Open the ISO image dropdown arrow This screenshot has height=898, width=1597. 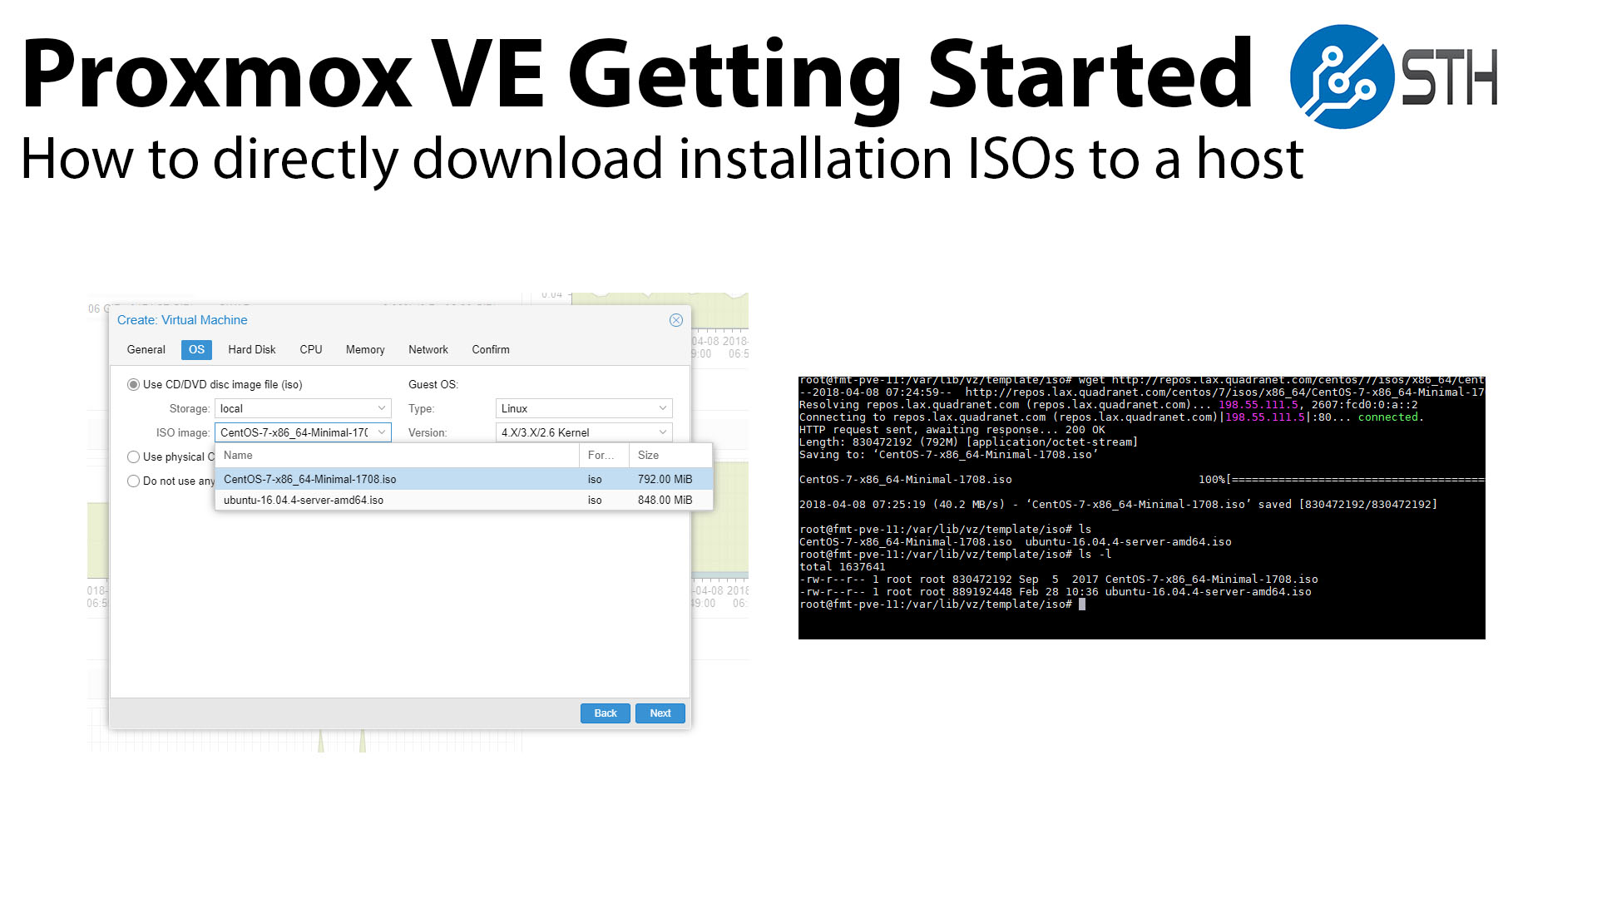[381, 432]
